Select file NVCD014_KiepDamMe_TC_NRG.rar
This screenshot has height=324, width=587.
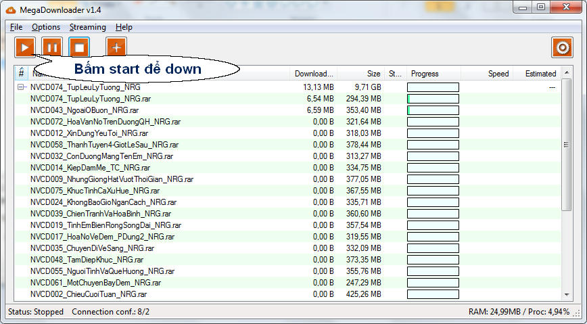tap(90, 168)
